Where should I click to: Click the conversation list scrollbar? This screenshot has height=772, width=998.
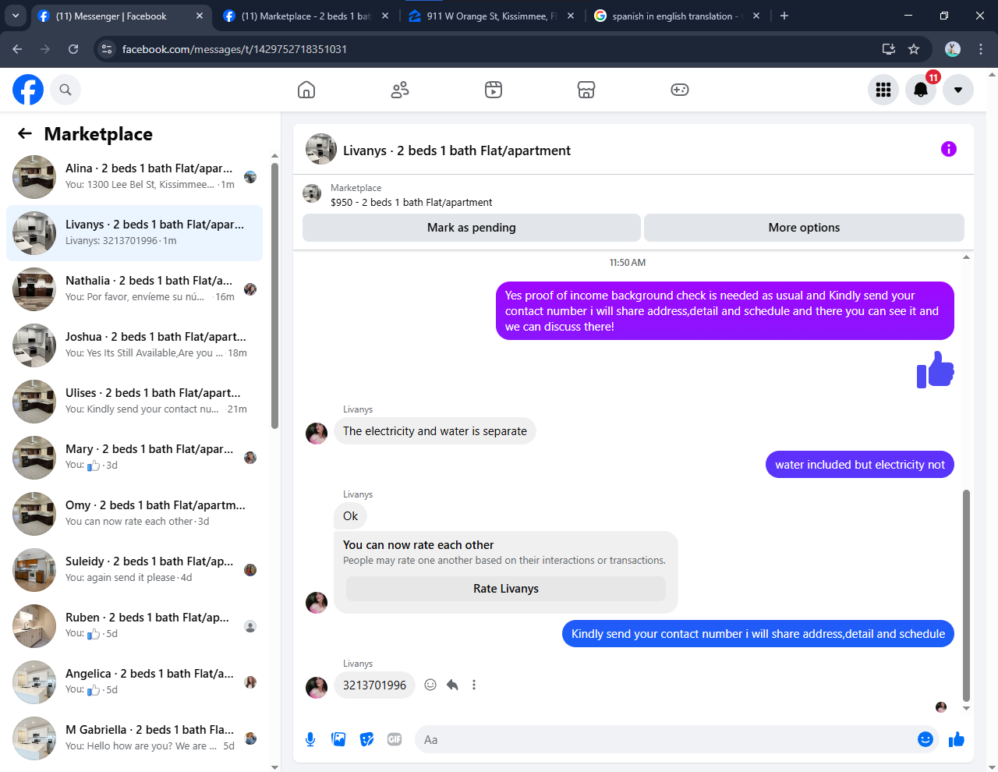click(274, 295)
